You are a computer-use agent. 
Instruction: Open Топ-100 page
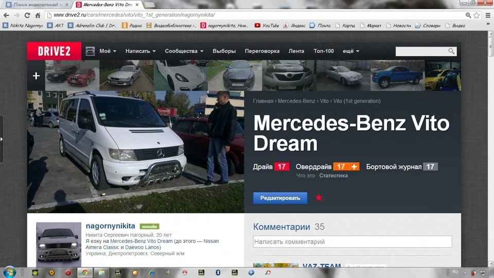[324, 51]
